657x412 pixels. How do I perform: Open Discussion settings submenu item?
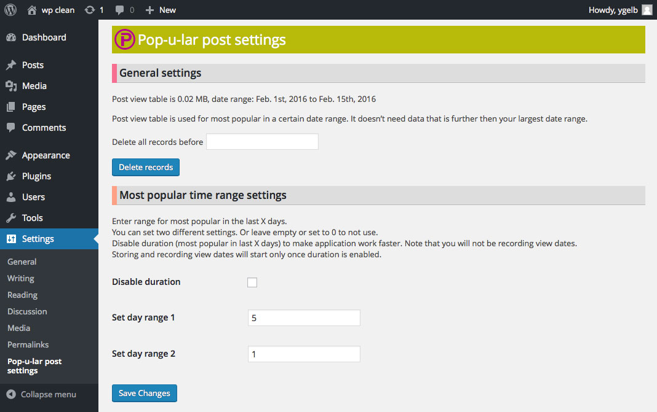click(x=27, y=312)
